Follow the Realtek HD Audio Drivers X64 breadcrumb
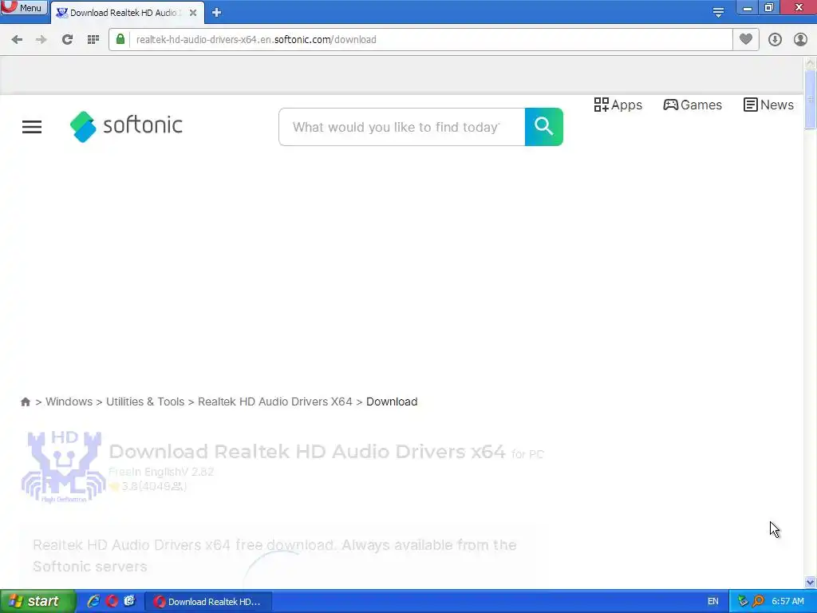 click(275, 402)
